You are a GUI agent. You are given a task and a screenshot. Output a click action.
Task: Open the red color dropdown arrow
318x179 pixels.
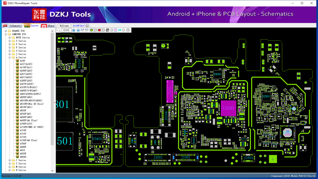103,30
